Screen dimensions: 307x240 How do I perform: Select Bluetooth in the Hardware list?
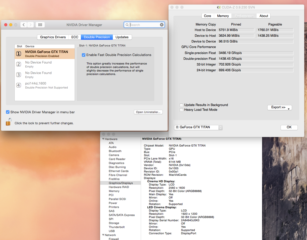(x=115, y=151)
